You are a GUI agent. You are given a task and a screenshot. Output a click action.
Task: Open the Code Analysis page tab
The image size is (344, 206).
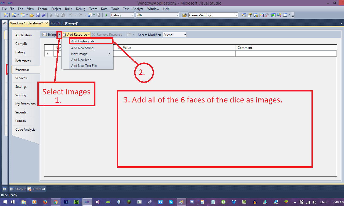tap(25, 130)
